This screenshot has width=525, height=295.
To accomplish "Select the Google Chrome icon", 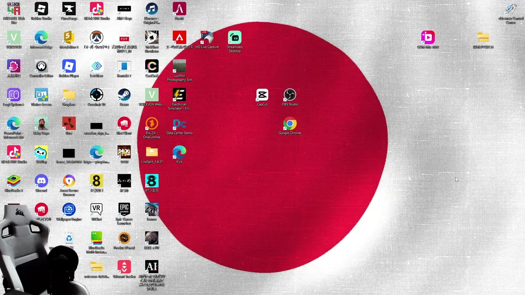I will [290, 124].
